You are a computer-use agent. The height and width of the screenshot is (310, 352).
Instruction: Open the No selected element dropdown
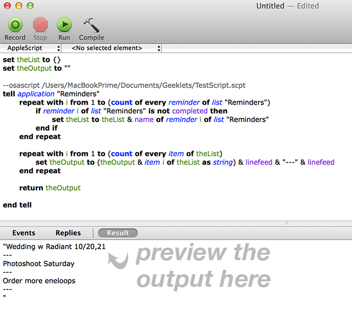[112, 48]
